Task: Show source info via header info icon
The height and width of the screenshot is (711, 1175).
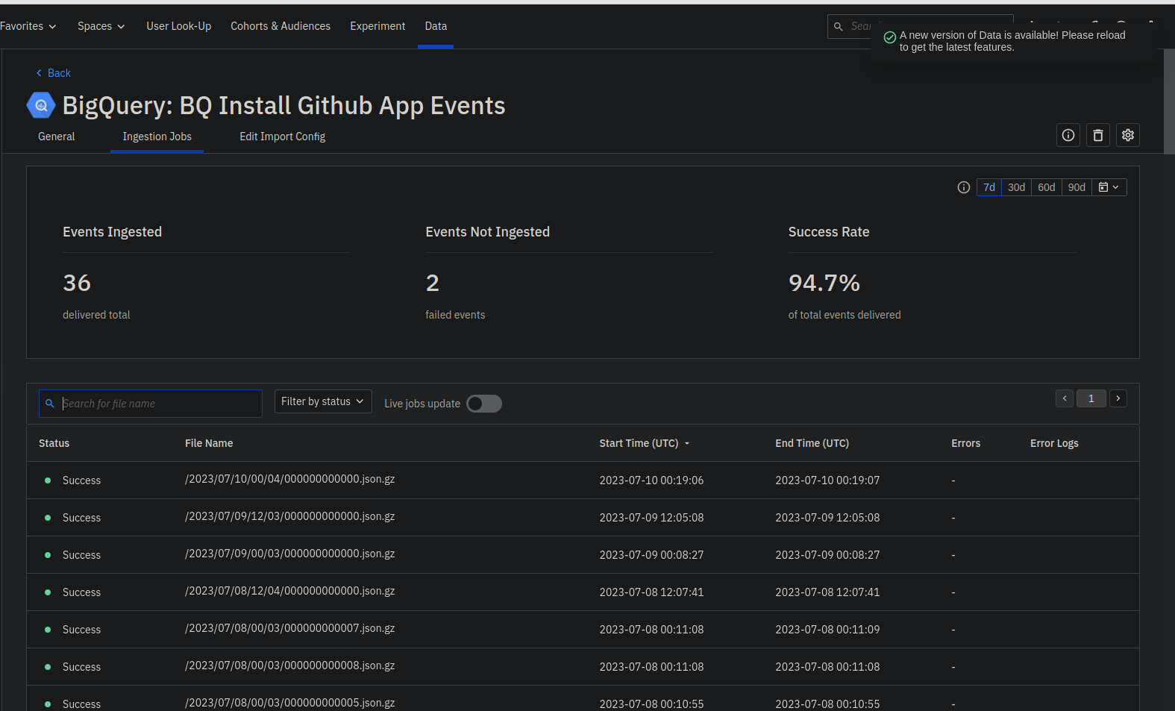Action: click(1068, 135)
